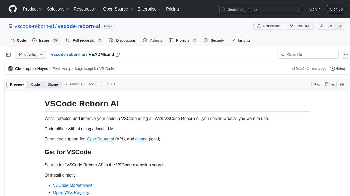Image resolution: width=350 pixels, height=196 pixels.
Task: Copy the README.md file path
Action: pyautogui.click(x=118, y=55)
